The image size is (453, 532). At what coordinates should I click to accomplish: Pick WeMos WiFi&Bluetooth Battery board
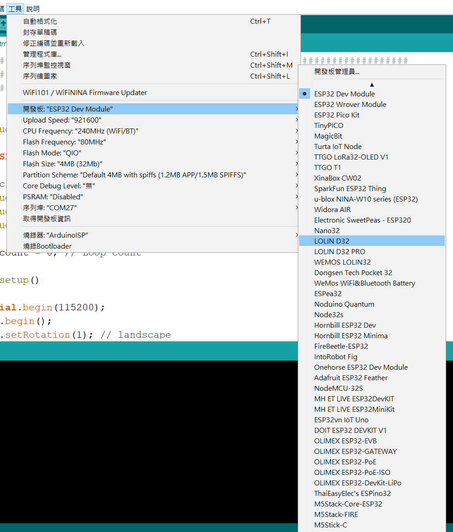point(372,283)
